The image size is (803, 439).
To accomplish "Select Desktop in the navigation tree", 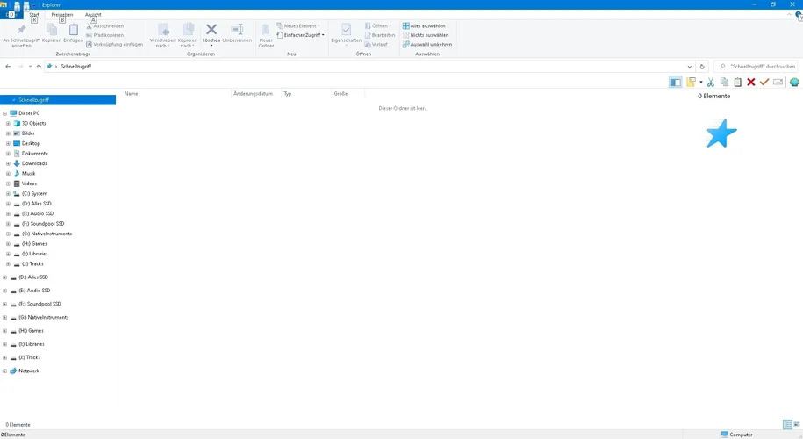I will click(31, 143).
